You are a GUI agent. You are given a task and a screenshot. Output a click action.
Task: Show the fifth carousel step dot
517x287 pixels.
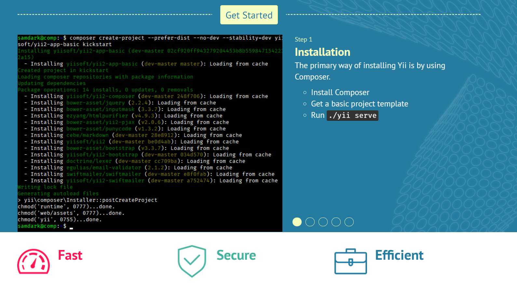click(349, 222)
